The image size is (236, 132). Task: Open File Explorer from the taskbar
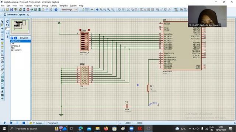pos(97,129)
